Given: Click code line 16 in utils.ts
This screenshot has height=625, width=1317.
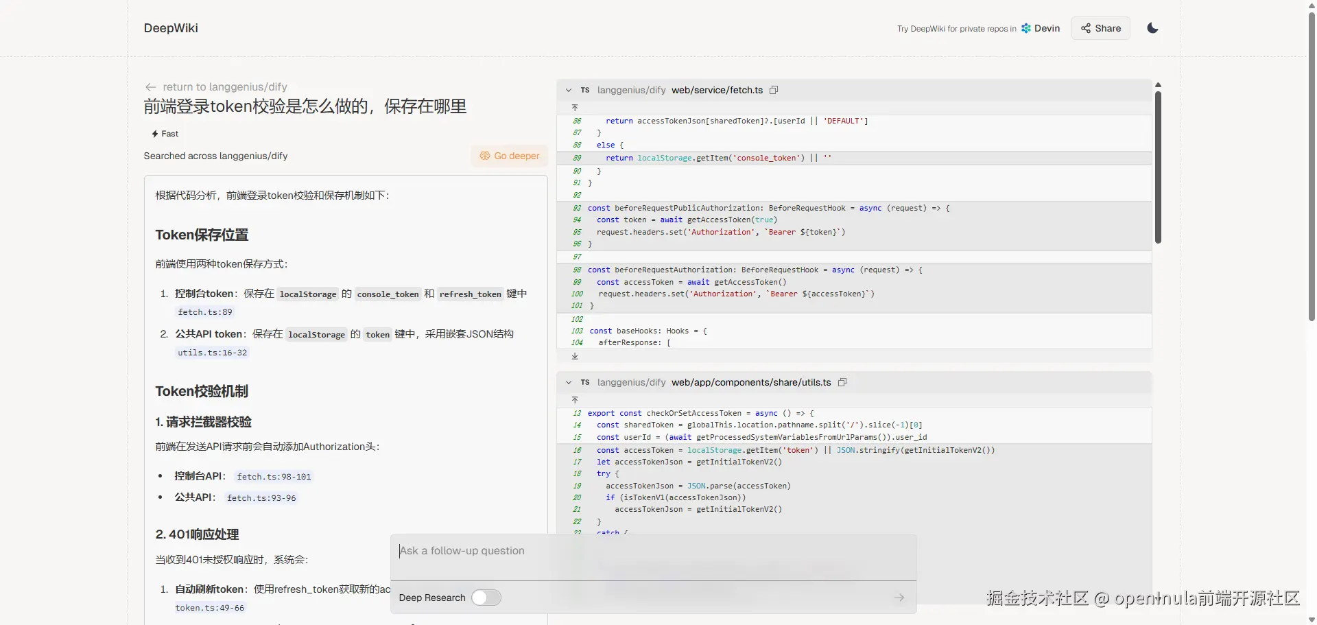Looking at the screenshot, I should (854, 450).
